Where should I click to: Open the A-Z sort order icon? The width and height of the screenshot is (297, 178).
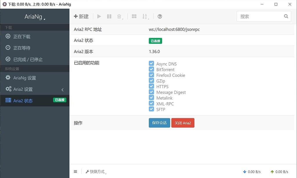pyautogui.click(x=145, y=17)
